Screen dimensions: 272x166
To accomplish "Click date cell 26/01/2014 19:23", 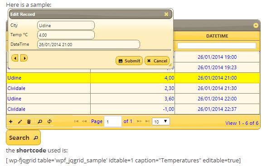I will [x=217, y=67].
